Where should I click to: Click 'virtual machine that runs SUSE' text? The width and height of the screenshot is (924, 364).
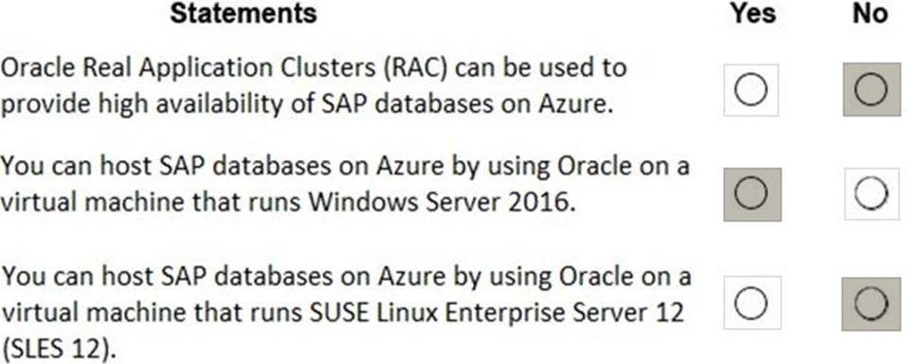[177, 312]
